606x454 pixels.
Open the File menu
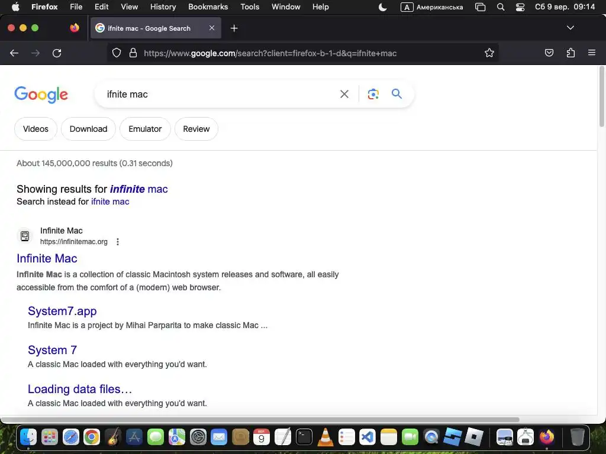click(x=76, y=7)
